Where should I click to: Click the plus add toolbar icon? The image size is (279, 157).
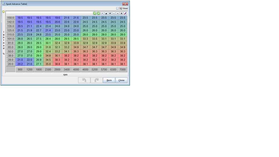click(118, 13)
